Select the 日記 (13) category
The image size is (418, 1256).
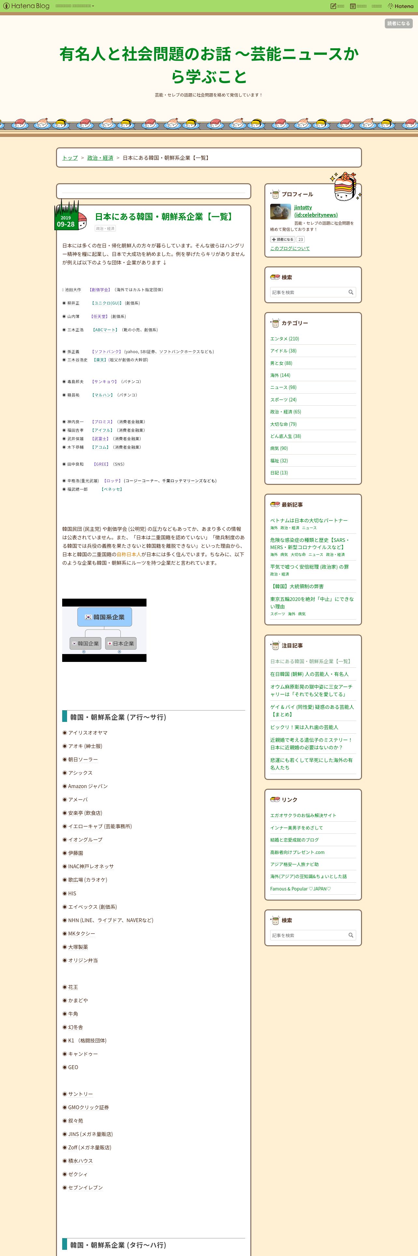click(x=279, y=472)
